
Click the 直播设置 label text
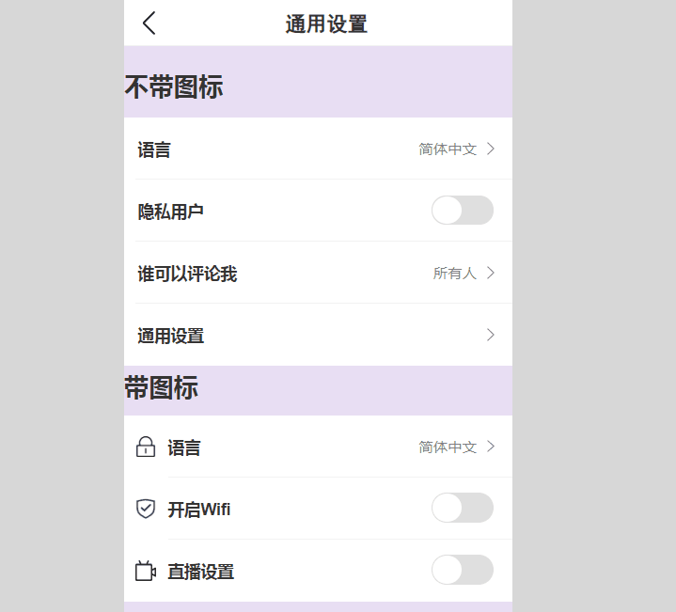[x=201, y=572]
